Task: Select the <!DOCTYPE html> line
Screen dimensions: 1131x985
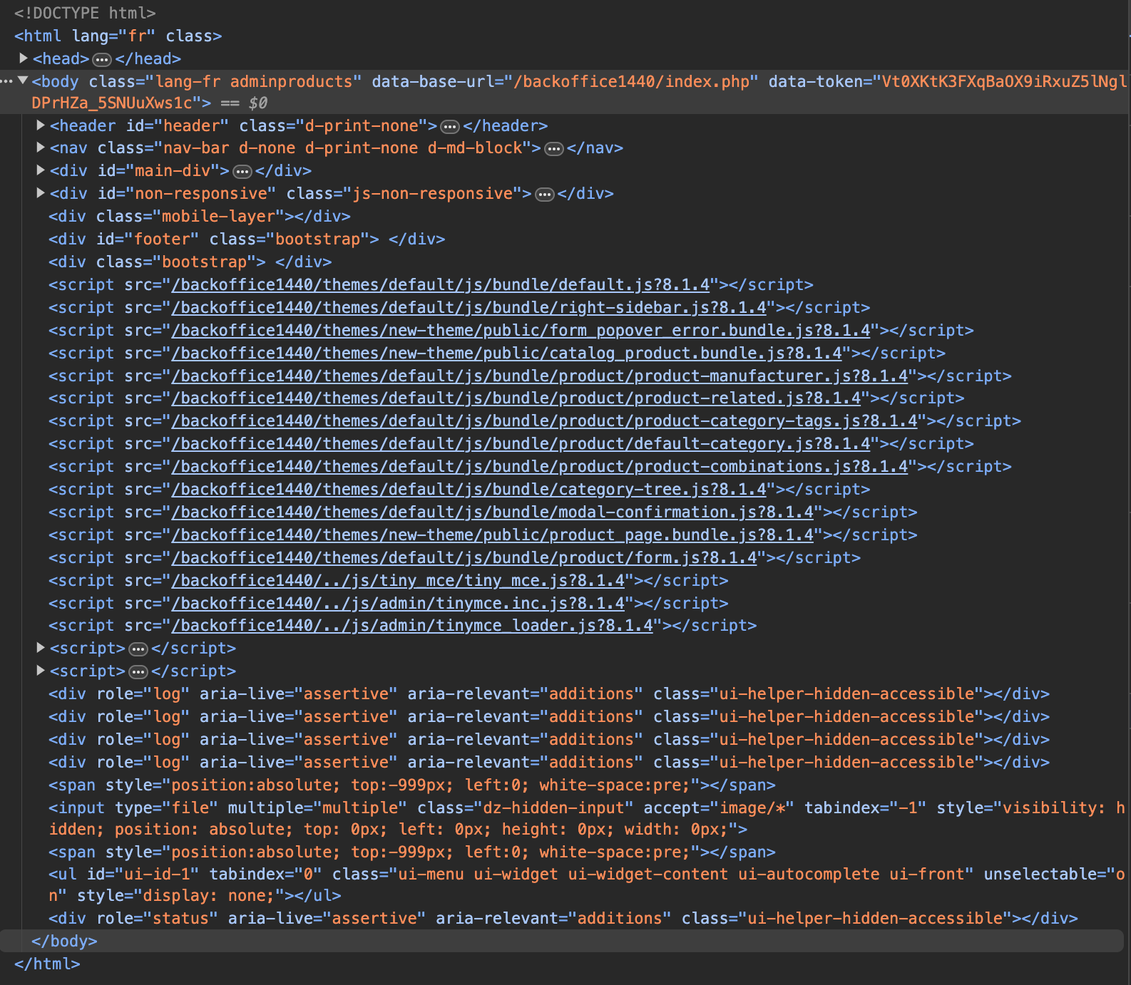Action: 85,13
